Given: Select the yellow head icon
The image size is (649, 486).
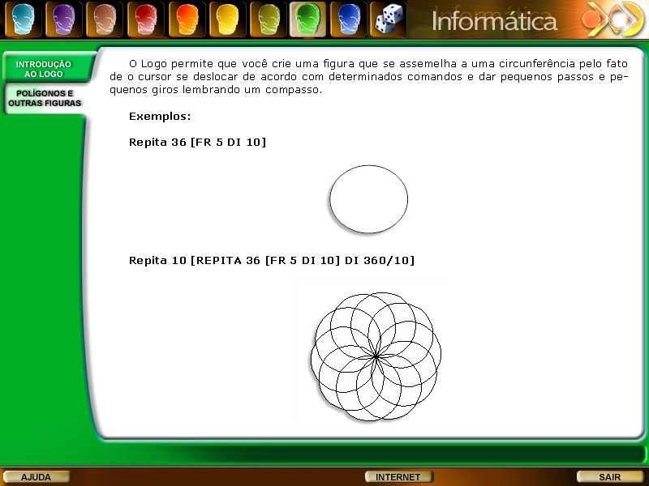Looking at the screenshot, I should pyautogui.click(x=227, y=19).
